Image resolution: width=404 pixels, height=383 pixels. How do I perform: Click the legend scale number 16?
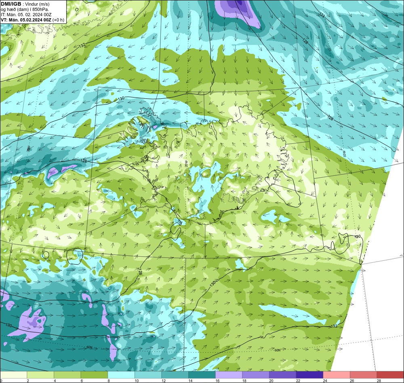pos(217,381)
